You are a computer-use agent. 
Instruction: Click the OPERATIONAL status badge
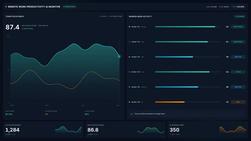[x=69, y=7]
